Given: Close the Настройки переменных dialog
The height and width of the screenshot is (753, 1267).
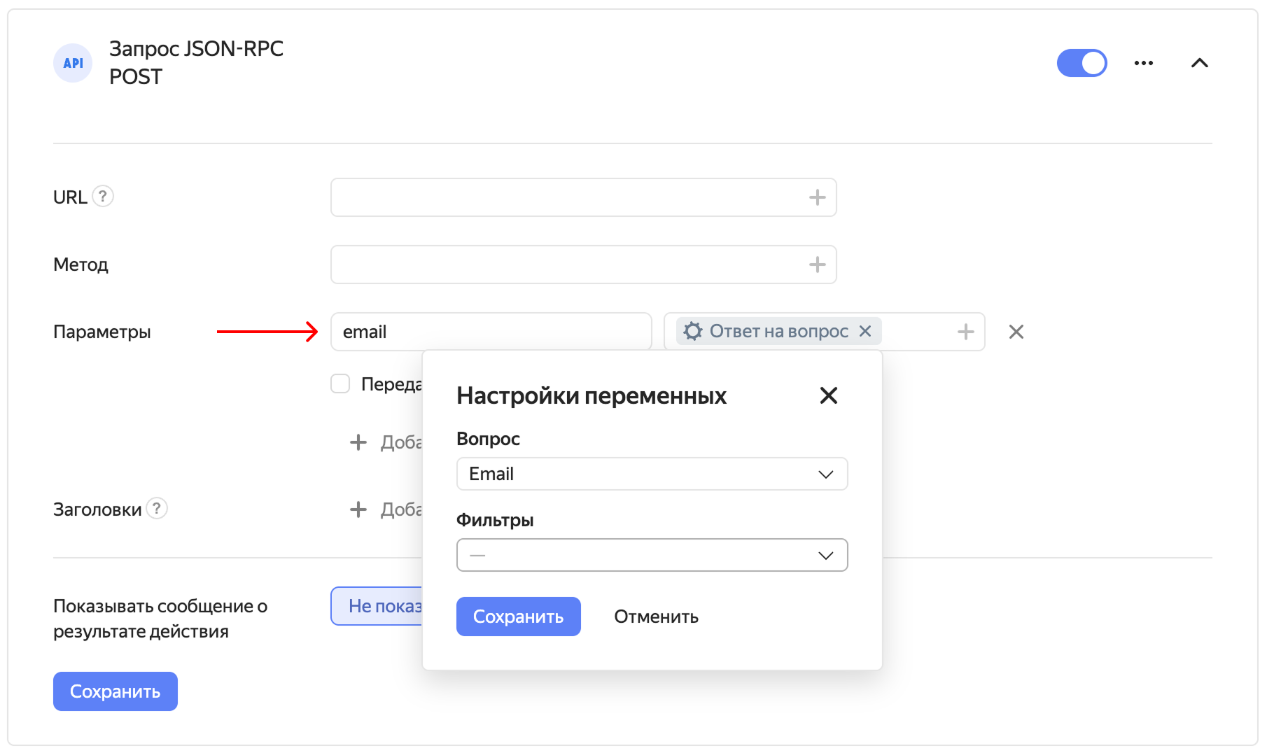Looking at the screenshot, I should click(x=828, y=395).
